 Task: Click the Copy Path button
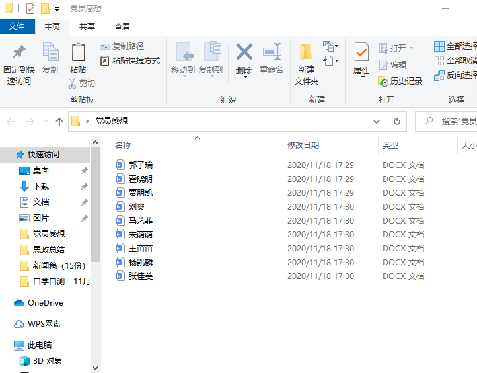point(122,46)
